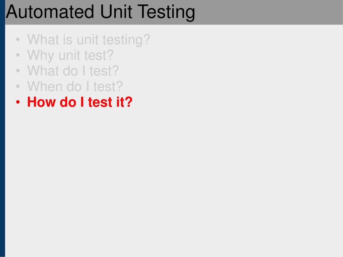Screen dimensions: 343x257
Task: Click the word "Automated" in the title
Action: pyautogui.click(x=50, y=12)
